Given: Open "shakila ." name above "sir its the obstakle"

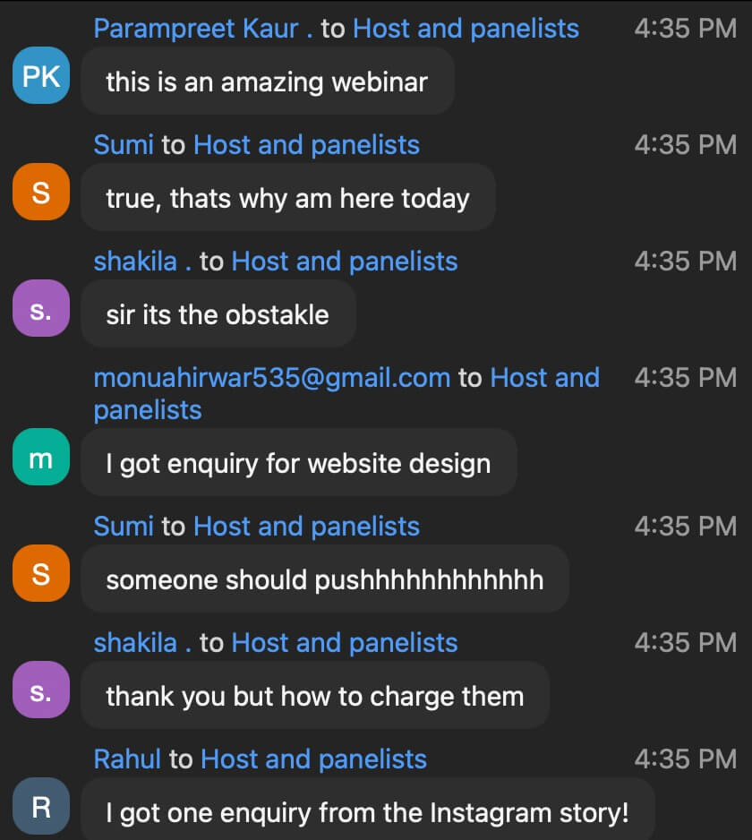Looking at the screenshot, I should (x=142, y=261).
